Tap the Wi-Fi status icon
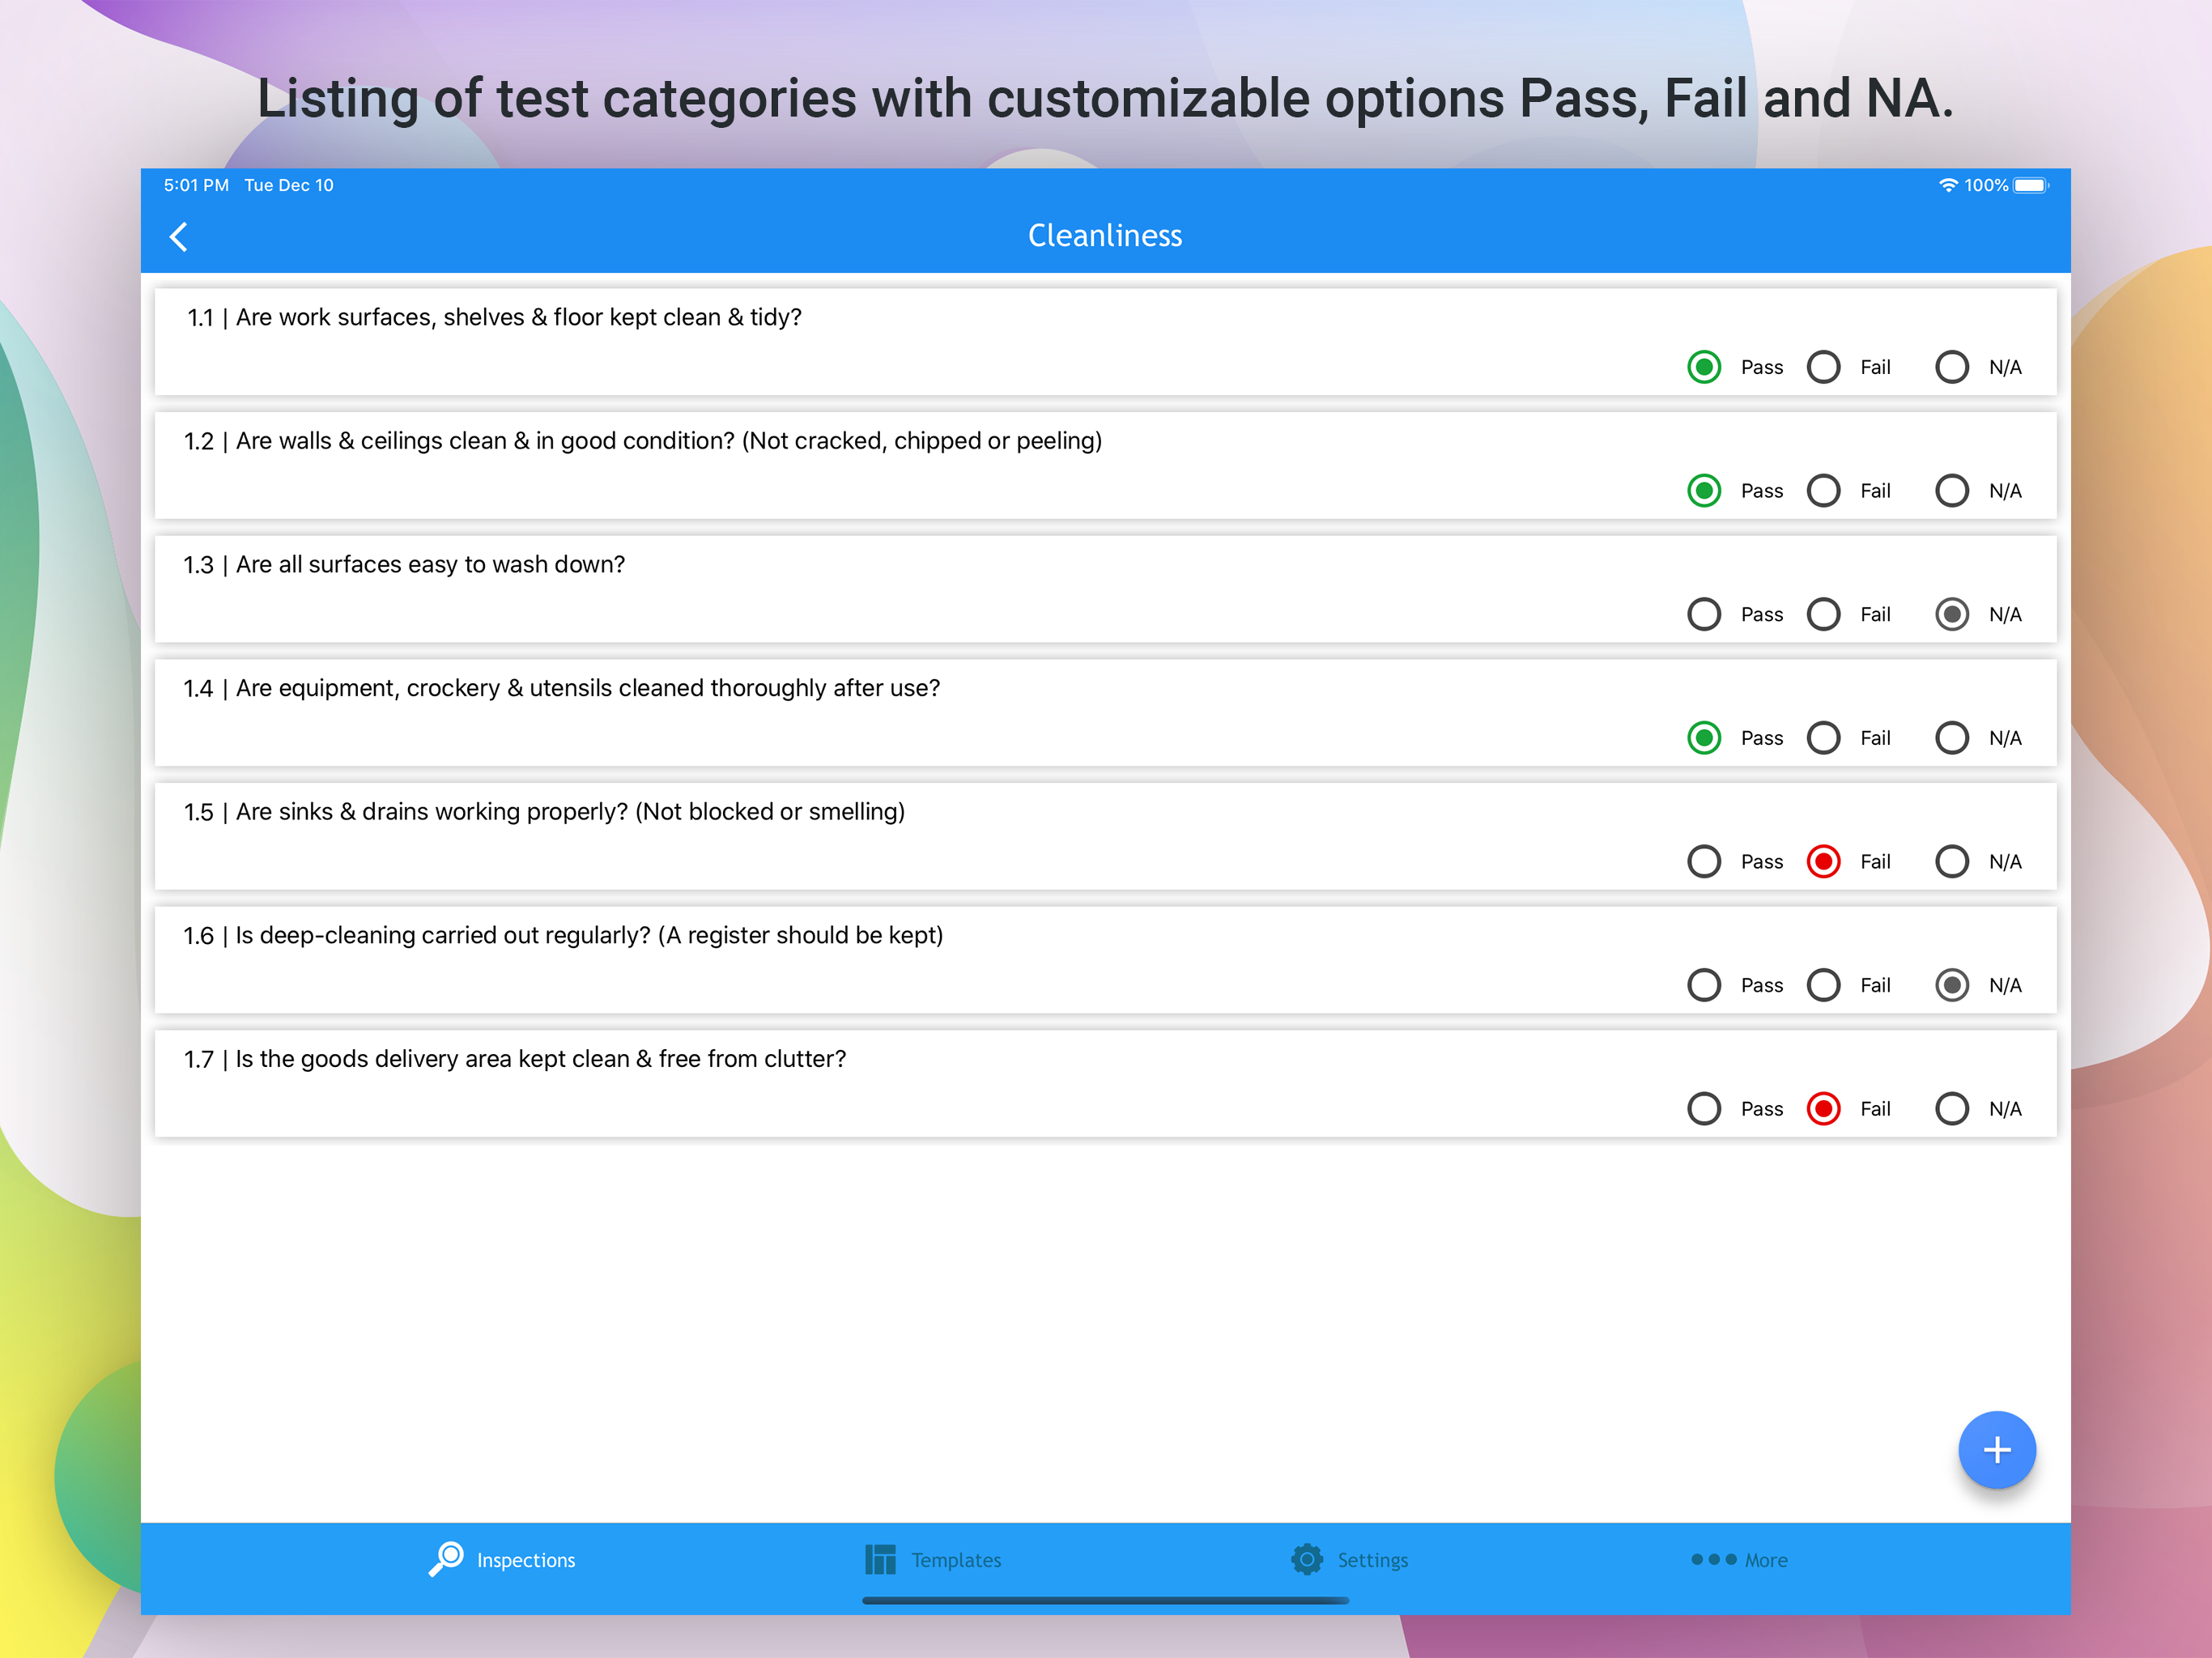 point(1947,185)
